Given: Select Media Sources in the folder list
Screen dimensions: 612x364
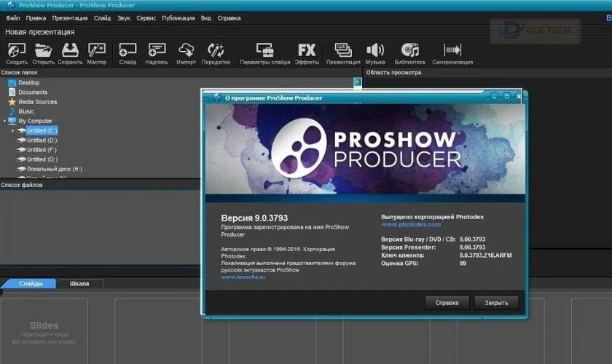Looking at the screenshot, I should (37, 102).
